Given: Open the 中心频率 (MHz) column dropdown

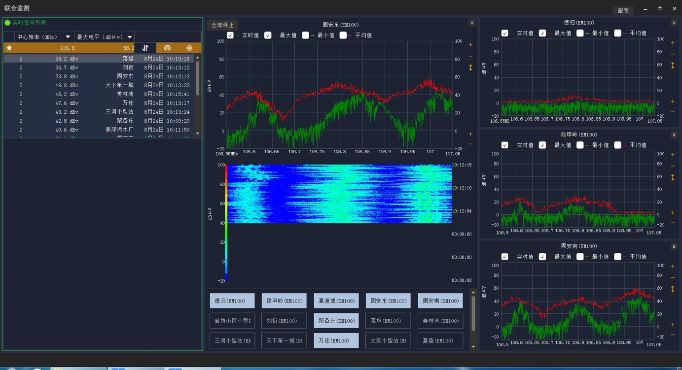Looking at the screenshot, I should 68,37.
